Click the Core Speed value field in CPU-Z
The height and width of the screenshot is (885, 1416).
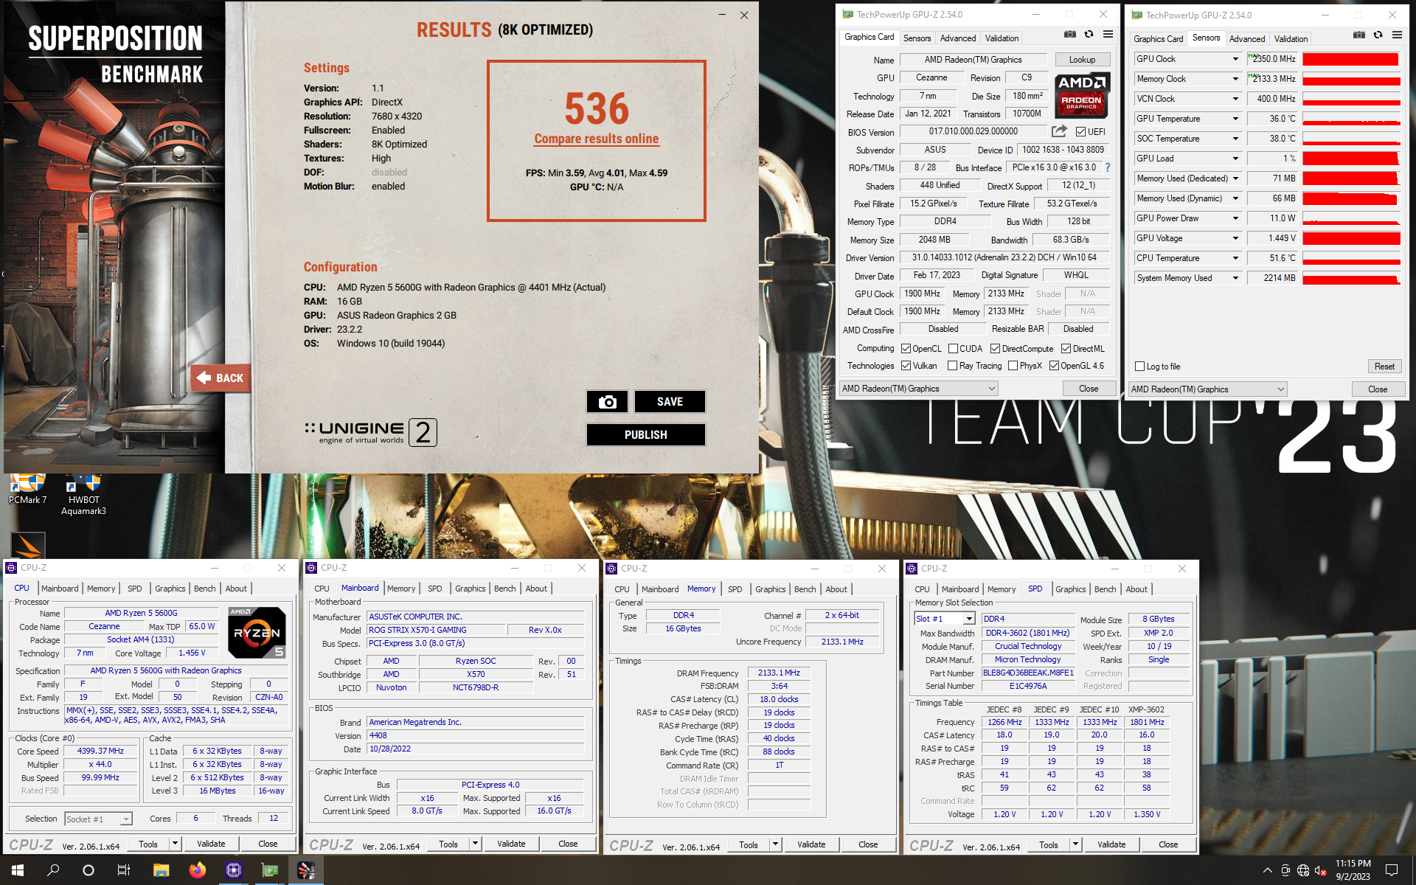101,751
